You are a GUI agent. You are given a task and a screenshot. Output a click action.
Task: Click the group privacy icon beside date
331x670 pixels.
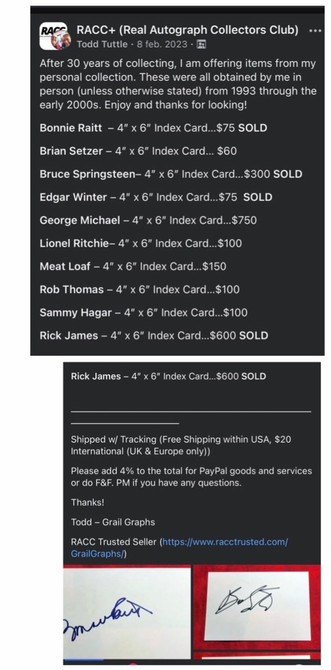201,44
